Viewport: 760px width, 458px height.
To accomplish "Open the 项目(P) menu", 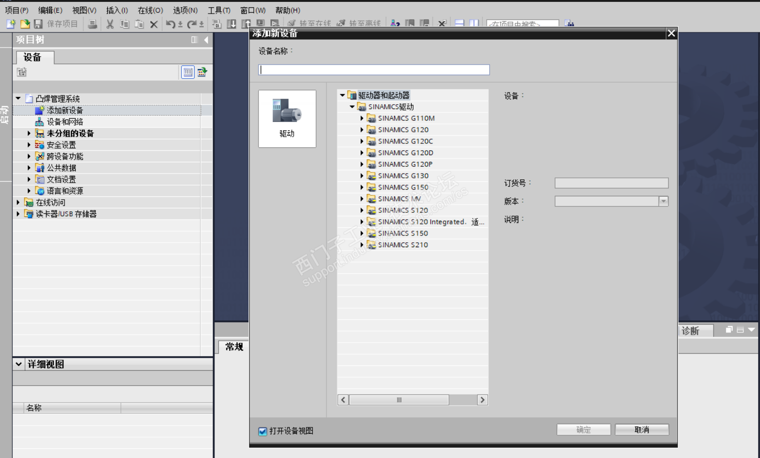I will pyautogui.click(x=17, y=10).
